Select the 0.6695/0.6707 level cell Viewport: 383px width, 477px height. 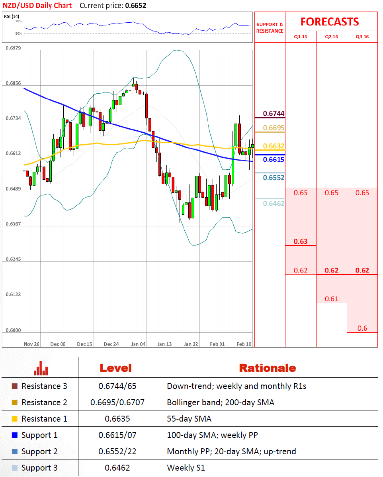(117, 402)
